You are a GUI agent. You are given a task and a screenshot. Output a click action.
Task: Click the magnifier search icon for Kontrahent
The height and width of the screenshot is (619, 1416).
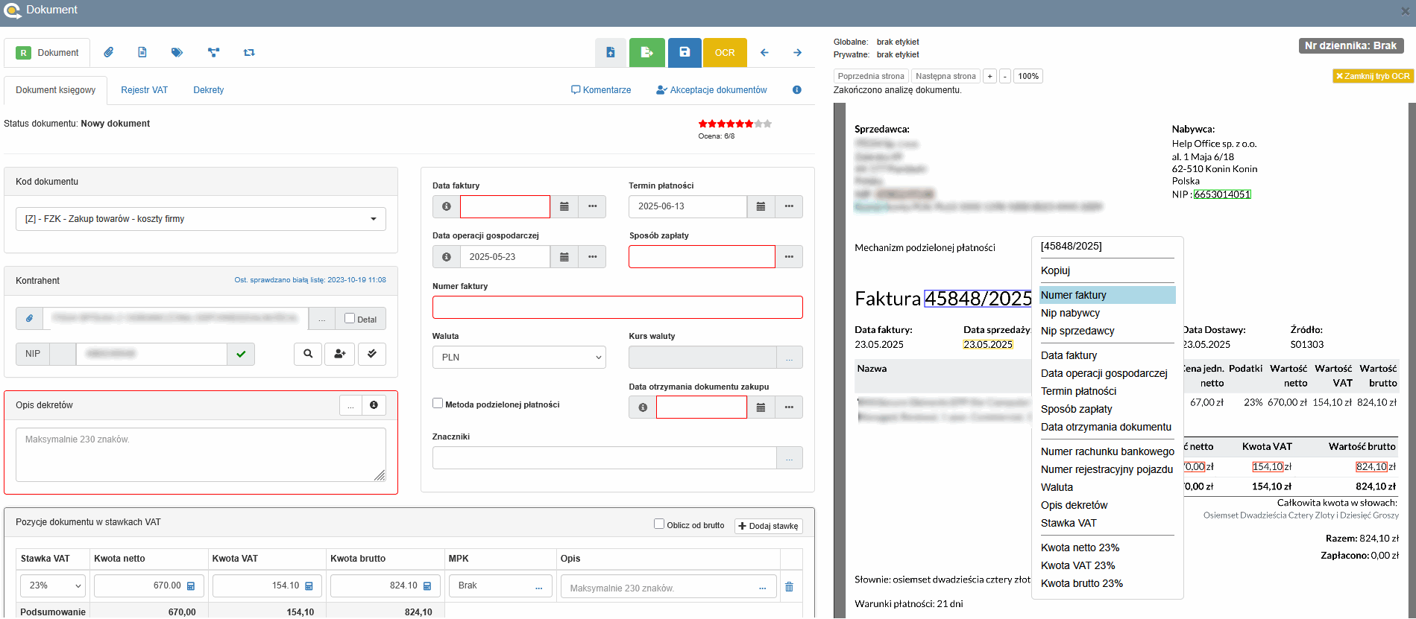pos(308,354)
